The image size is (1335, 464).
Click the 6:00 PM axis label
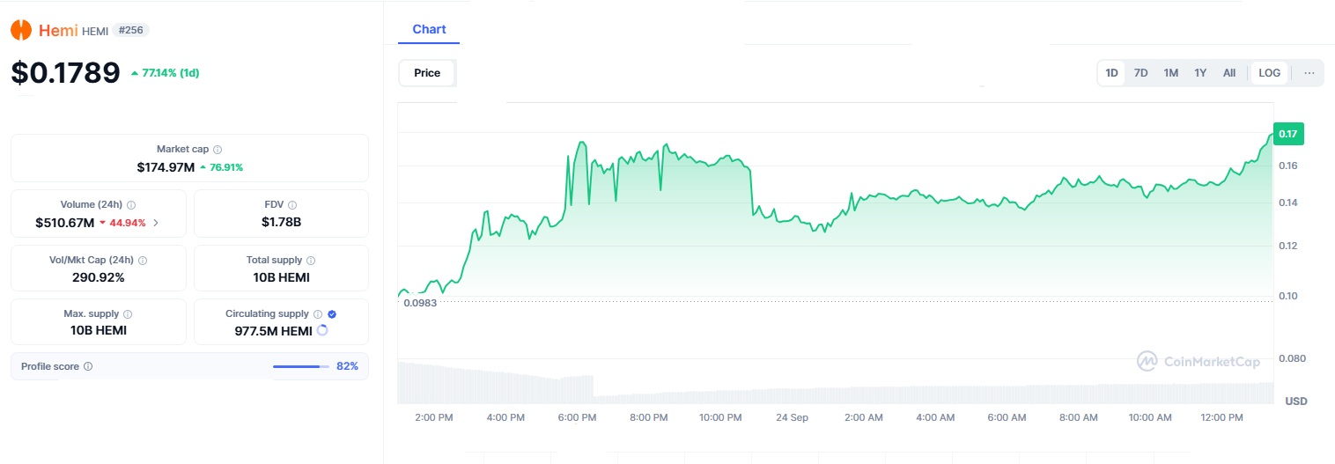click(577, 417)
